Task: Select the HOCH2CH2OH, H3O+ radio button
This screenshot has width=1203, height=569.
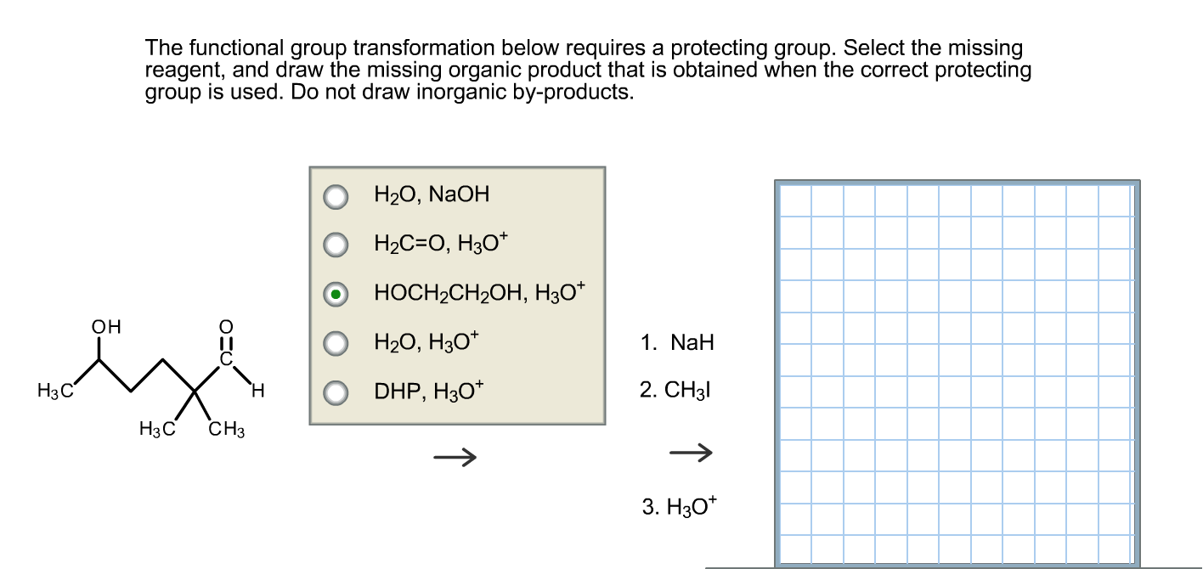Action: pyautogui.click(x=336, y=293)
